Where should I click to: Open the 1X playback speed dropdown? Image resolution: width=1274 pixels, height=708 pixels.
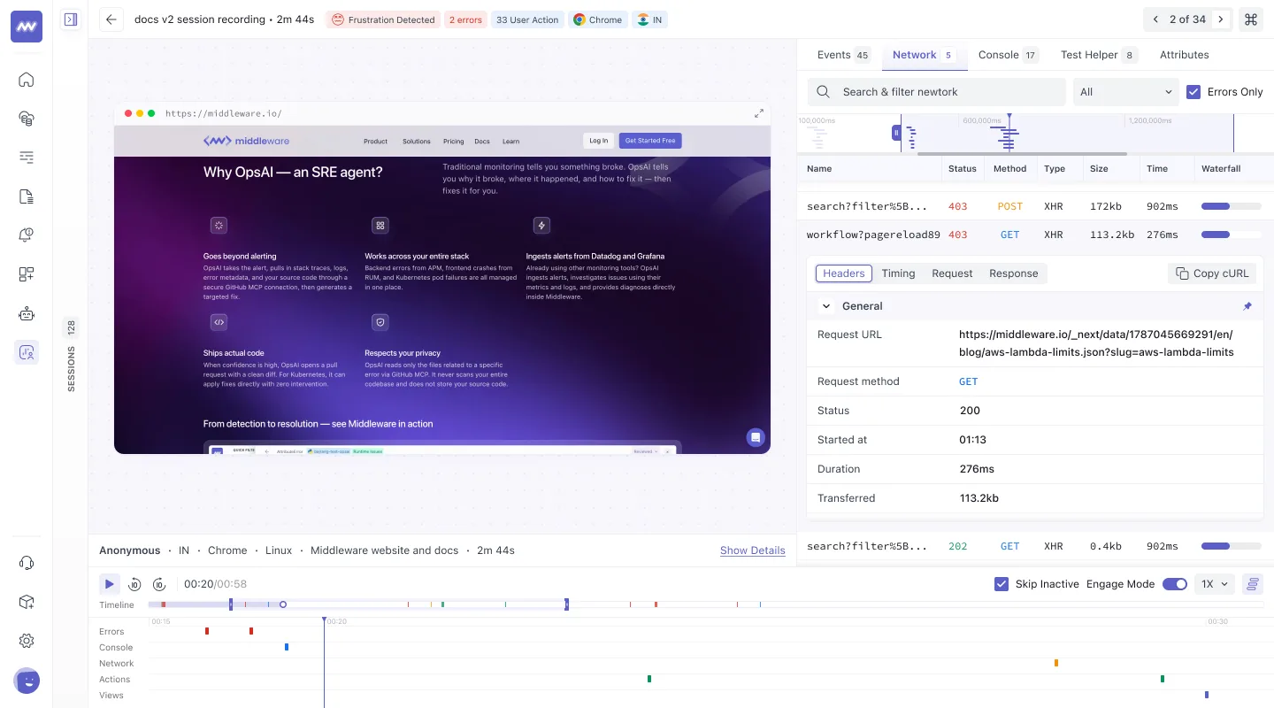point(1215,584)
